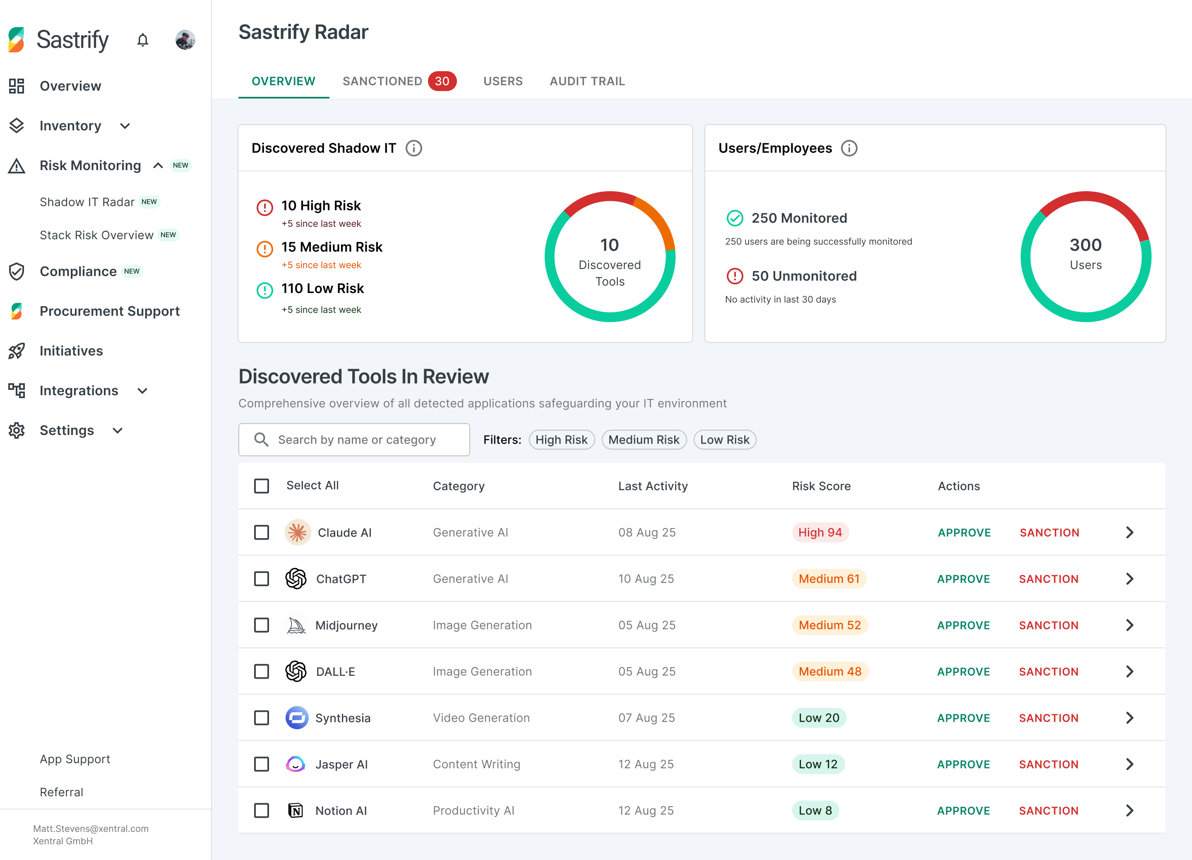Check the Midjourney row checkbox

pos(261,625)
